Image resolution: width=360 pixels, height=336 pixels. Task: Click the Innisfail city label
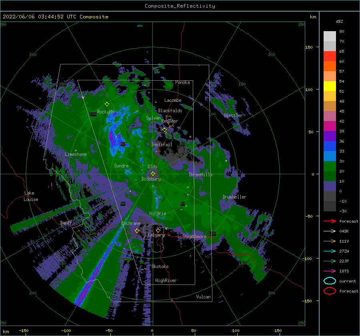tap(162, 145)
